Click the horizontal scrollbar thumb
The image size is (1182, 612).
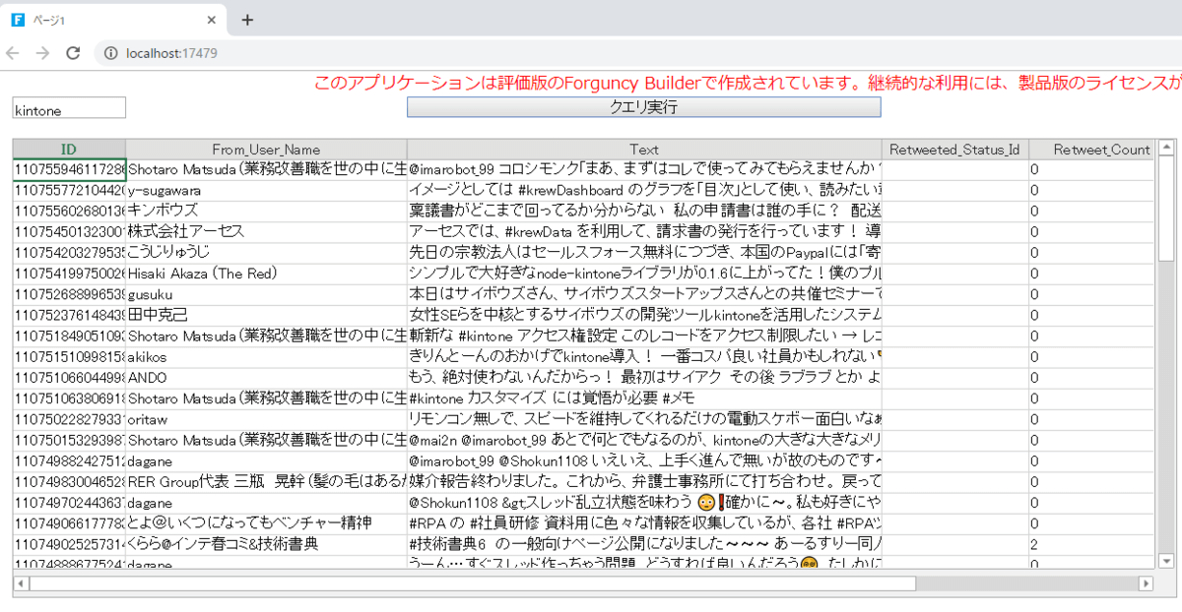click(473, 583)
